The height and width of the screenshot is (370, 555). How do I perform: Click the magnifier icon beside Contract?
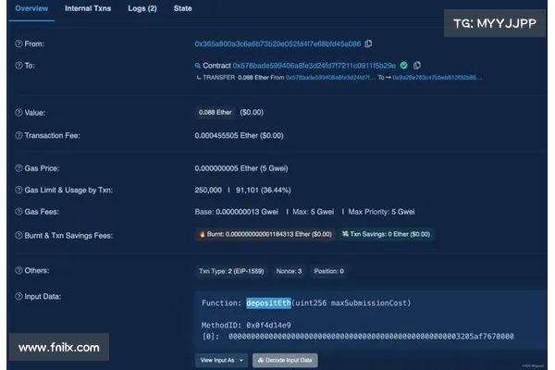198,66
